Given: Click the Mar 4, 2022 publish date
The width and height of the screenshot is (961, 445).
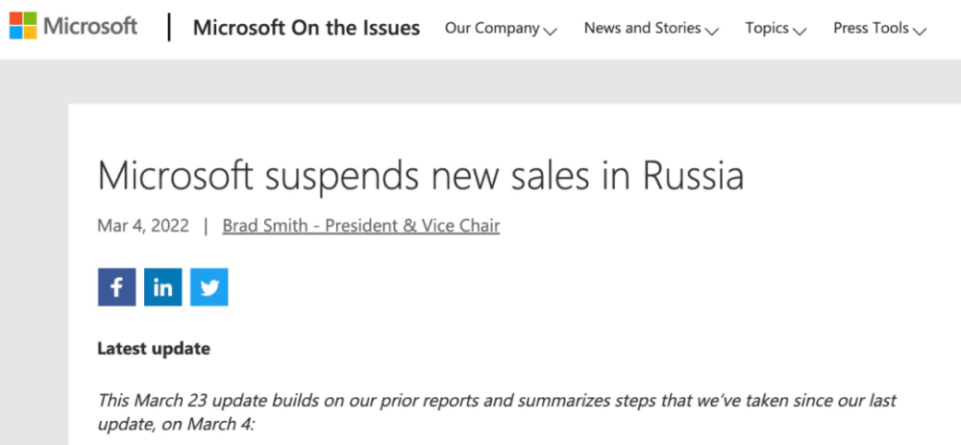Looking at the screenshot, I should (141, 226).
